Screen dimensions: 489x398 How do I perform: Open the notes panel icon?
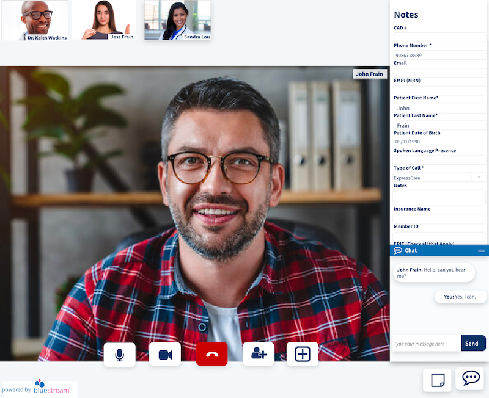(437, 380)
